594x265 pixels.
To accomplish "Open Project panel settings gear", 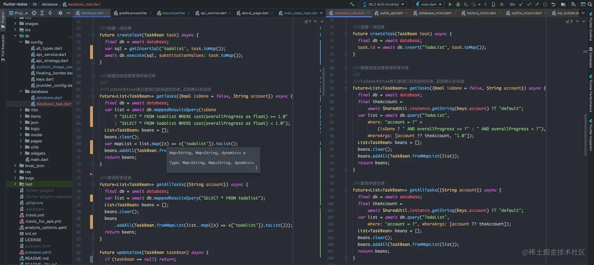I will pos(60,13).
